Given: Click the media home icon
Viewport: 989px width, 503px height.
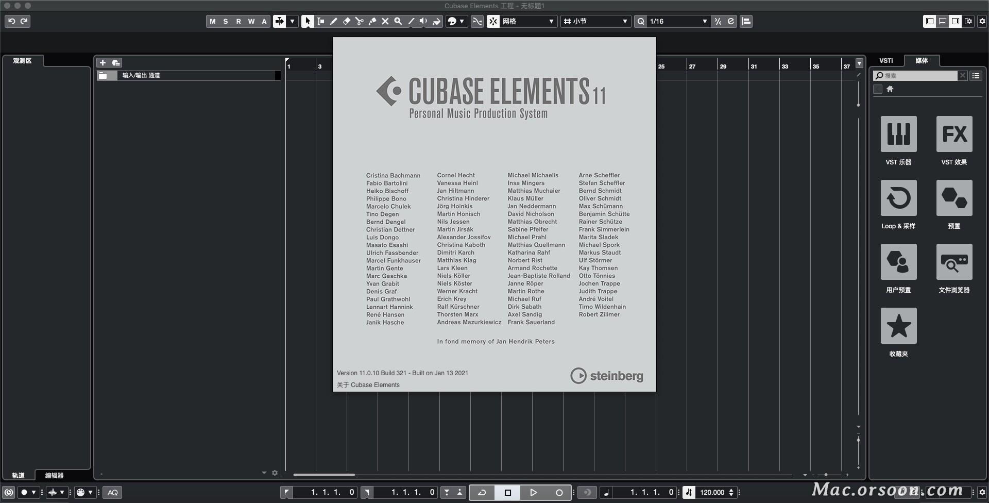Looking at the screenshot, I should click(890, 89).
